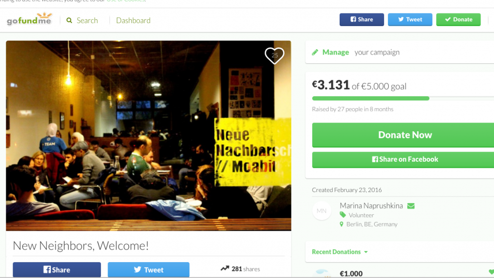Click the location pin beside Berlin, BE, Germany
Screen dimensions: 494x278
click(x=342, y=224)
